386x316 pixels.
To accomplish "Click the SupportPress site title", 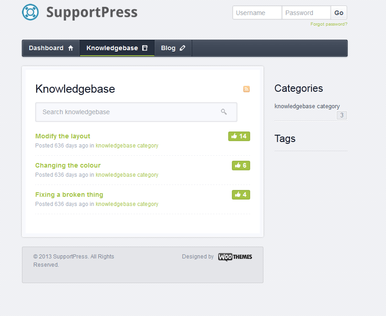I will (92, 12).
